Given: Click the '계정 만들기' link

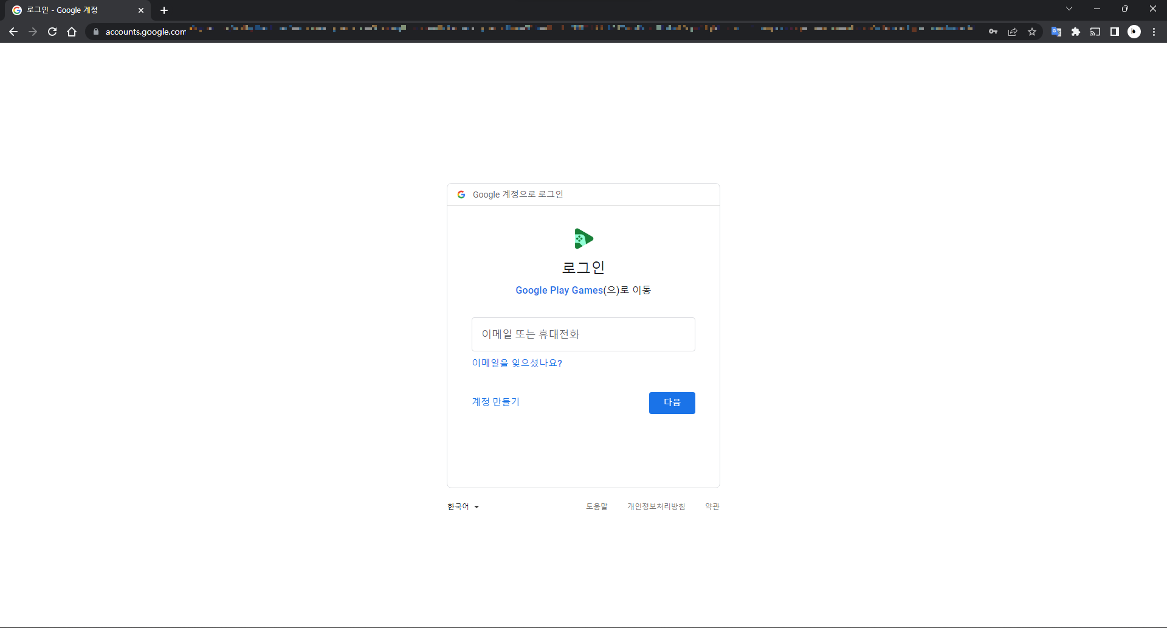Looking at the screenshot, I should 496,402.
